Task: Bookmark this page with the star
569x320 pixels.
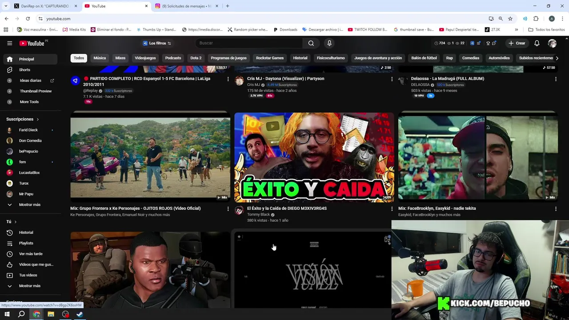Action: [510, 19]
